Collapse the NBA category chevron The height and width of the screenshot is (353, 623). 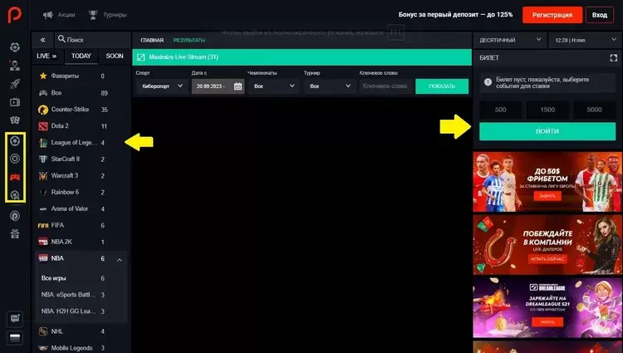(x=119, y=260)
